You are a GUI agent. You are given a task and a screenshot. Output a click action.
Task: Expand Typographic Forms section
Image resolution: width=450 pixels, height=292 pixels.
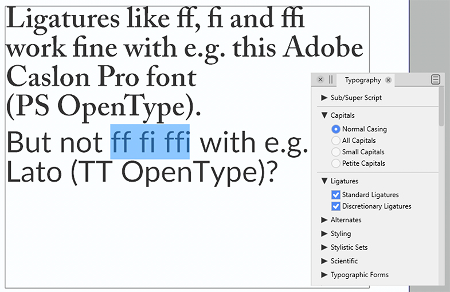click(324, 275)
